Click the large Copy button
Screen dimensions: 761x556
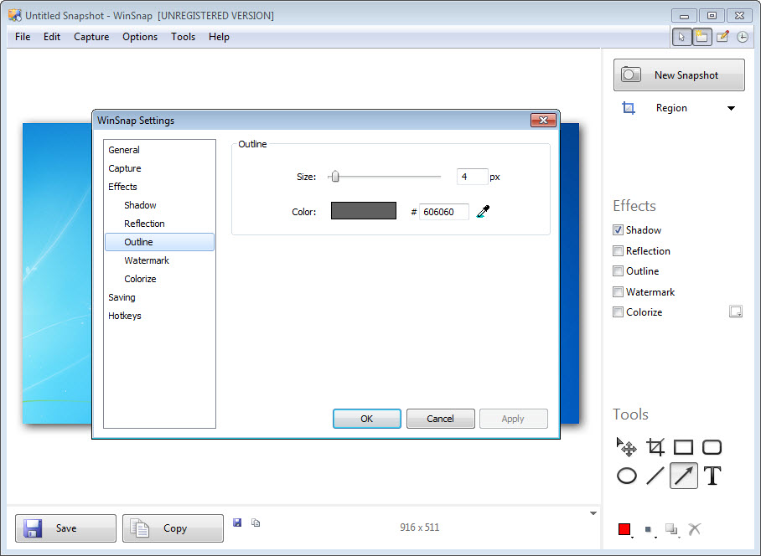coord(173,528)
